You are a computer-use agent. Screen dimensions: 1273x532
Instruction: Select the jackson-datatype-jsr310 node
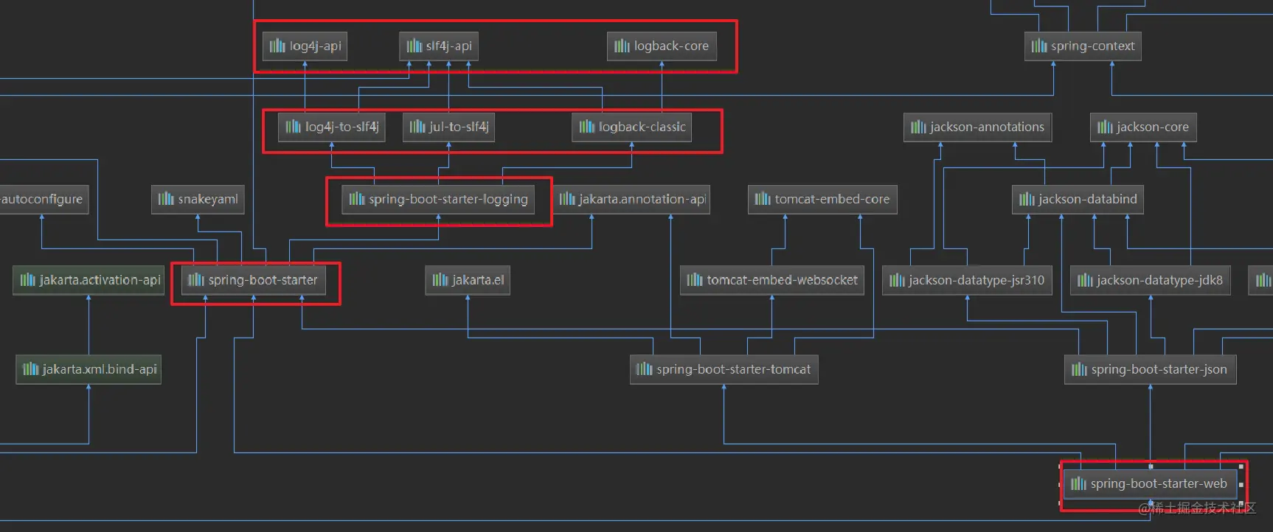[x=967, y=280]
